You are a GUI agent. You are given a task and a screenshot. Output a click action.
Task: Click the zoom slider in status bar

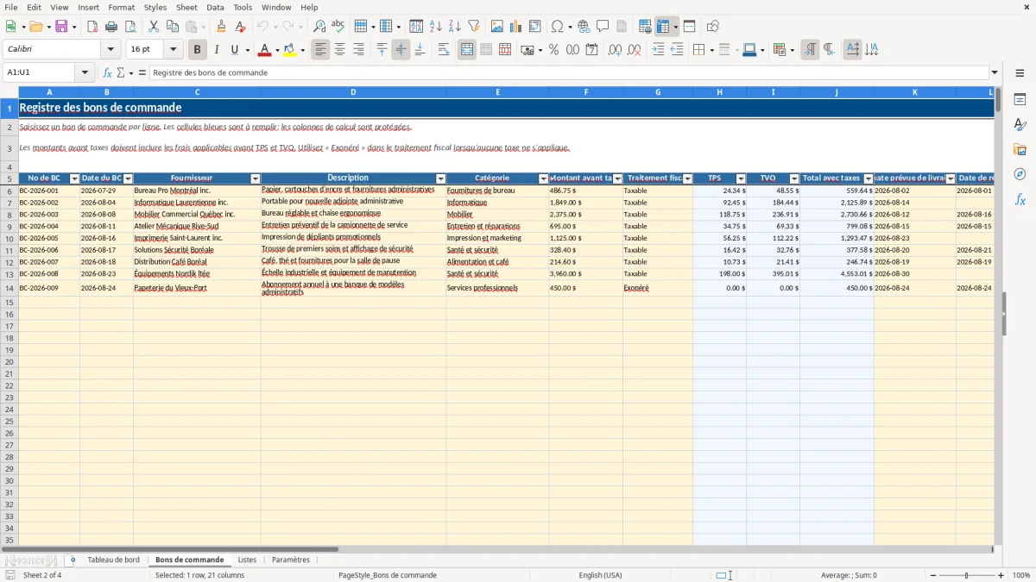tap(967, 575)
